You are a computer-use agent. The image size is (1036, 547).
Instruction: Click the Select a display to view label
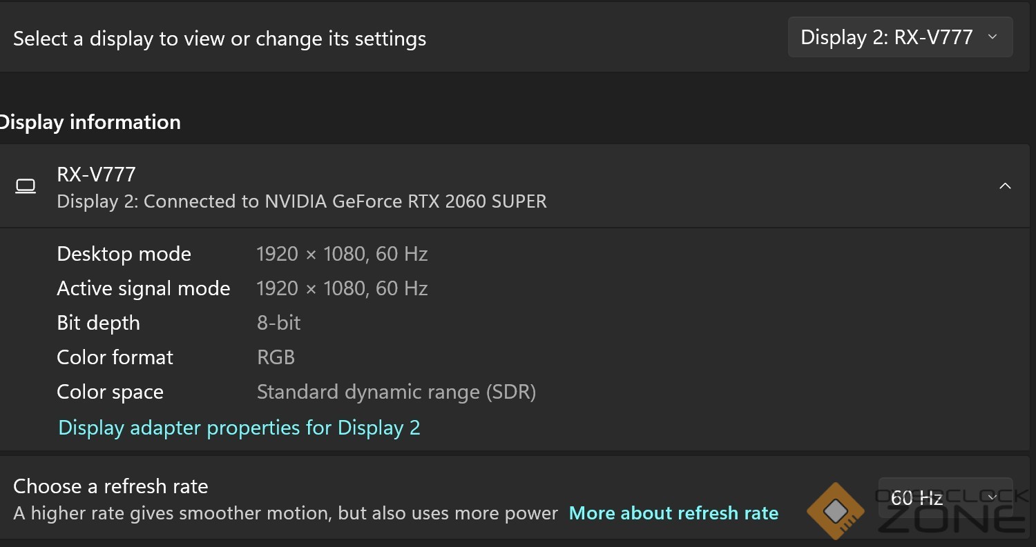(220, 39)
